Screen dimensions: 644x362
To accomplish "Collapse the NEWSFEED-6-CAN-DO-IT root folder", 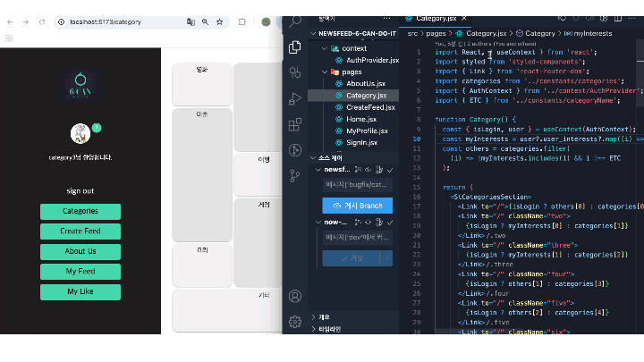I will (313, 34).
